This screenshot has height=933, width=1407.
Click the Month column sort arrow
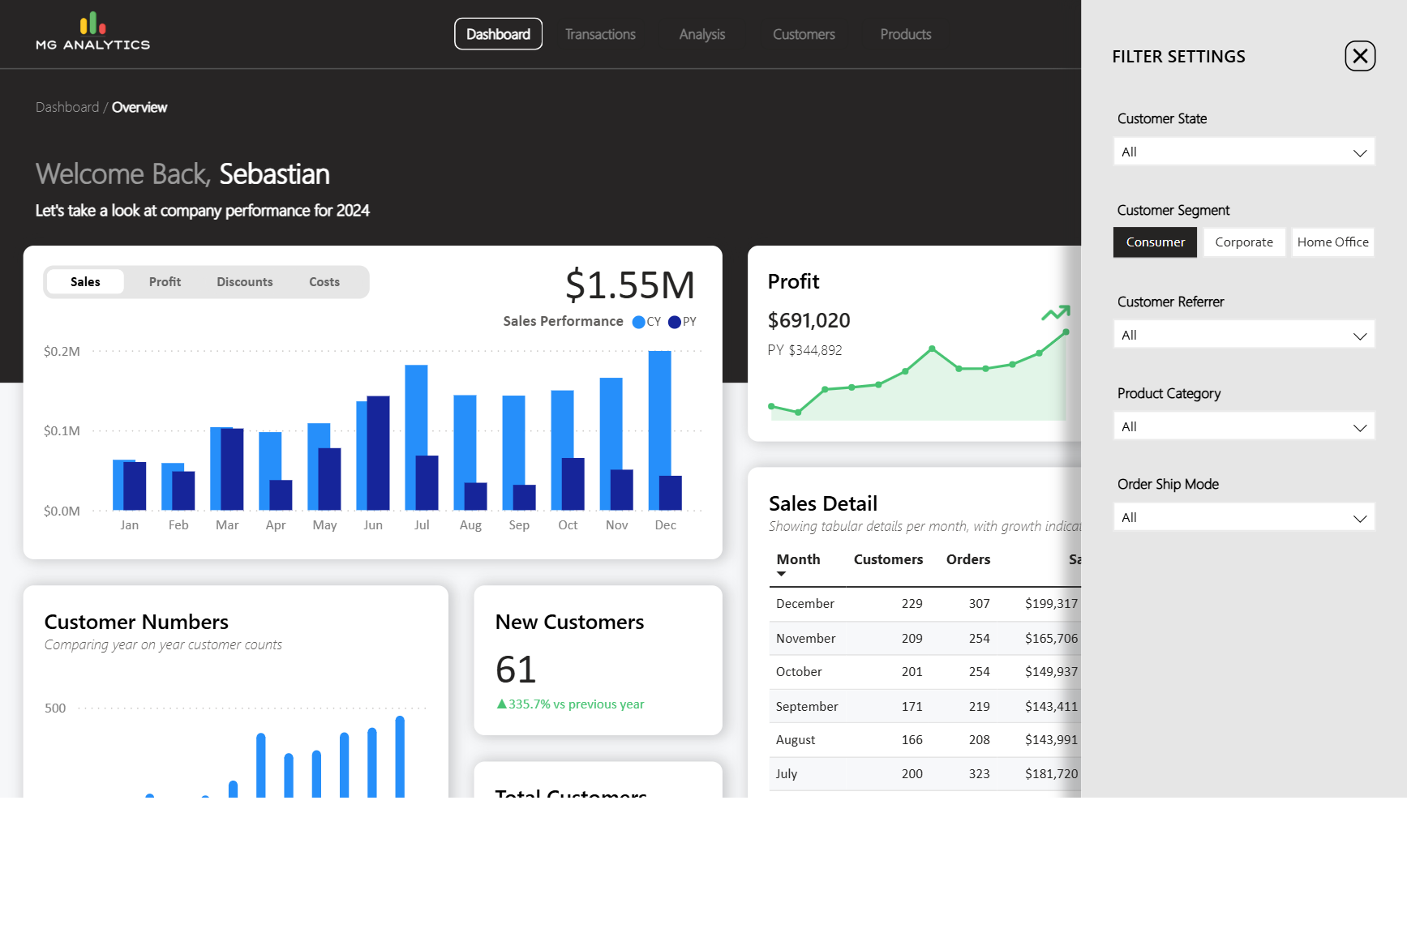coord(781,574)
